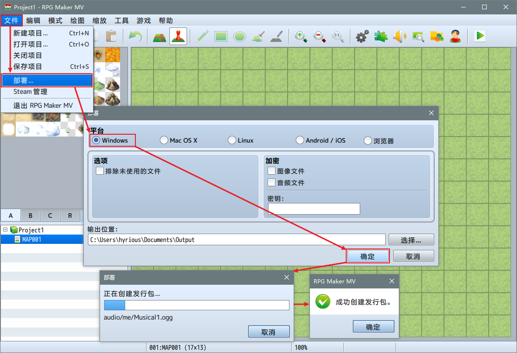This screenshot has width=517, height=353.
Task: Open the 模式 menu
Action: click(55, 20)
